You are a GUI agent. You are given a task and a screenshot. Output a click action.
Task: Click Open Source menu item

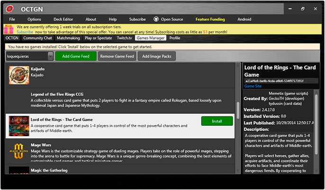172,19
